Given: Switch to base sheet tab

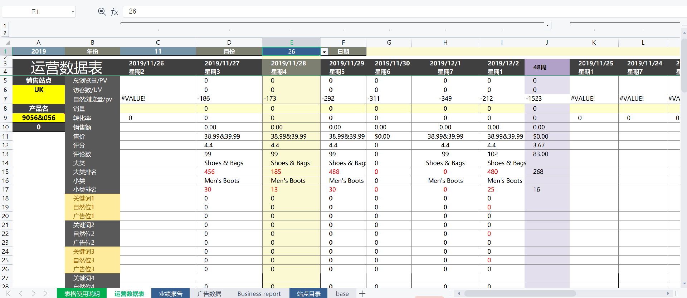Looking at the screenshot, I should (342, 293).
